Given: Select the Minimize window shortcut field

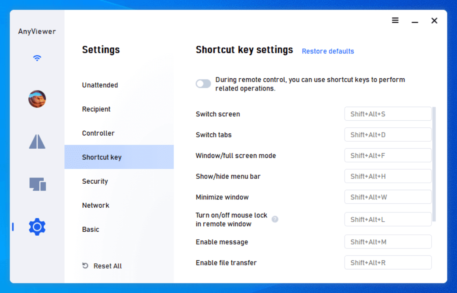Looking at the screenshot, I should (387, 197).
